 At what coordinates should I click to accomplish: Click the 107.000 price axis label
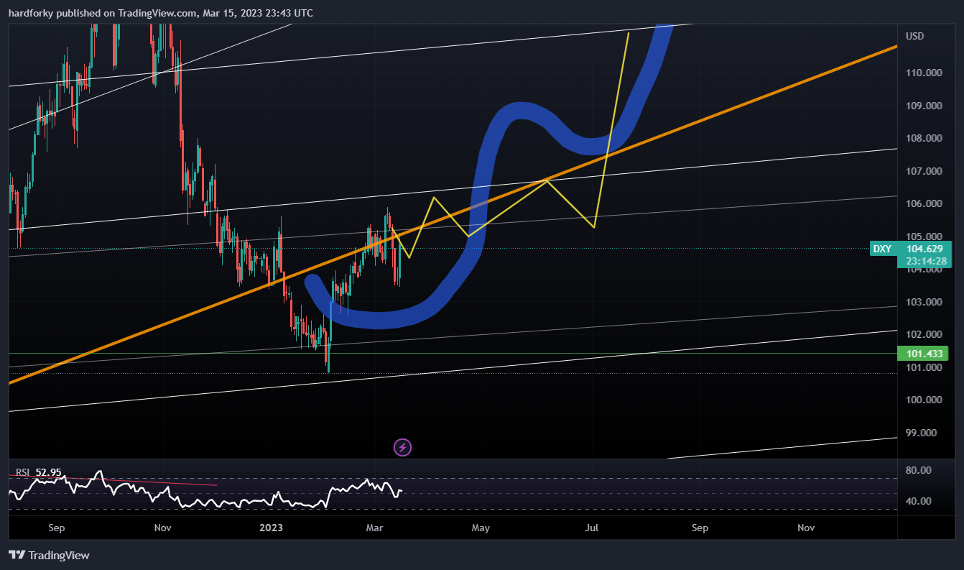pyautogui.click(x=924, y=171)
